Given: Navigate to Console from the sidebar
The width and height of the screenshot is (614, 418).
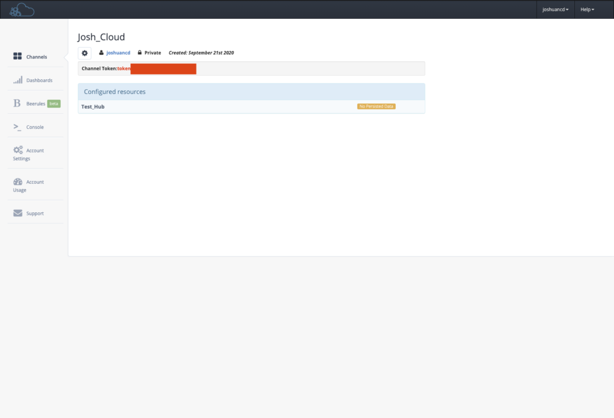Looking at the screenshot, I should point(34,127).
